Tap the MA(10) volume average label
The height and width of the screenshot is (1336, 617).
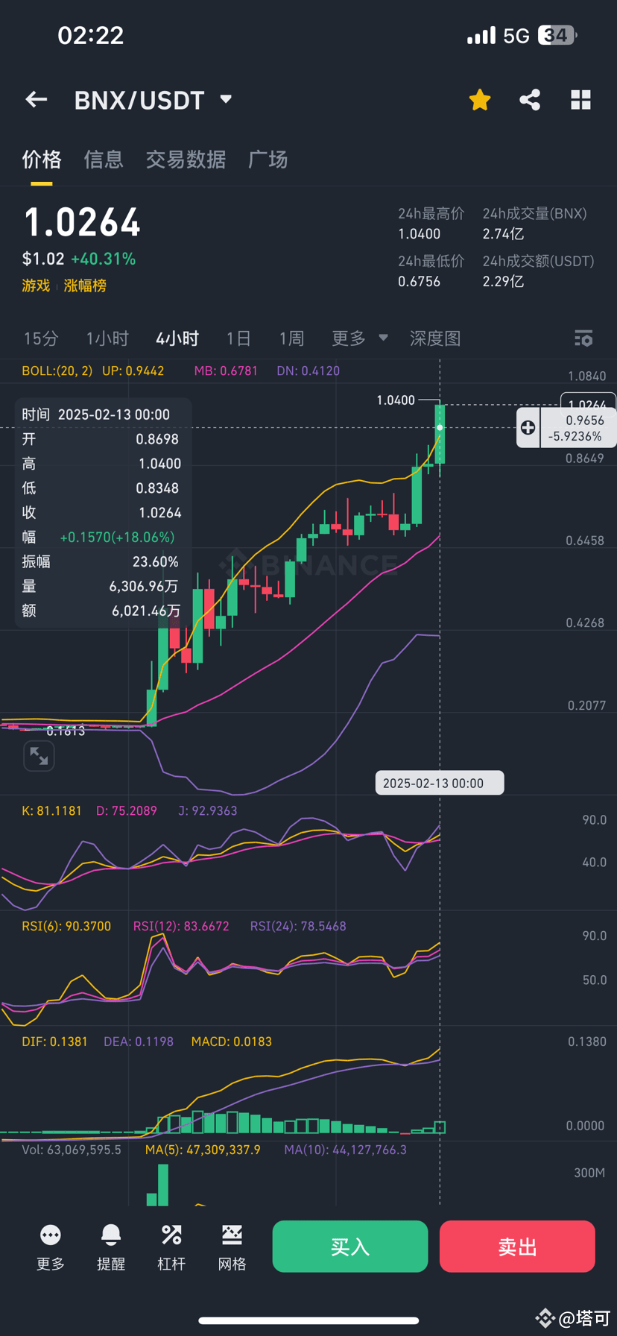coord(345,1150)
